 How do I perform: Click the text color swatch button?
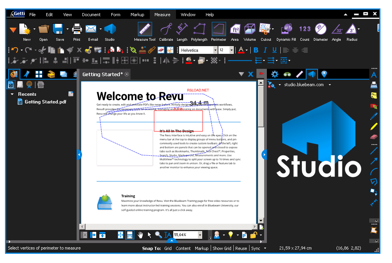[x=241, y=50]
